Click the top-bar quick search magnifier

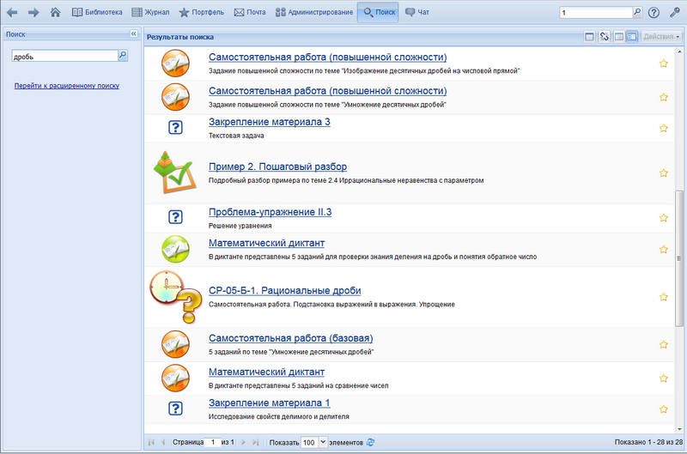click(637, 13)
